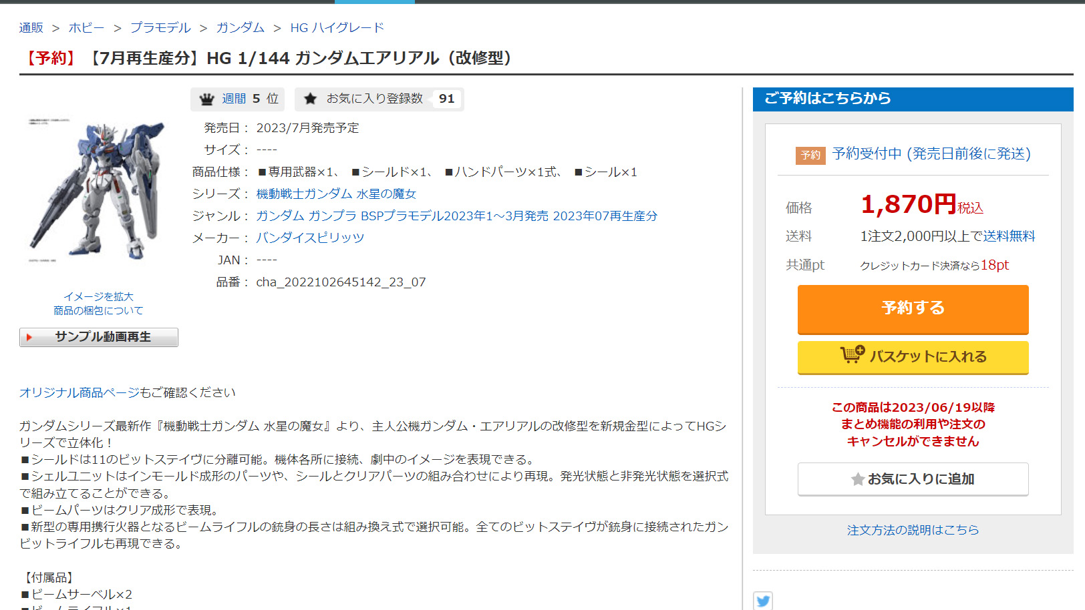Click お気に入りに追加 button
1085x610 pixels.
pos(913,479)
